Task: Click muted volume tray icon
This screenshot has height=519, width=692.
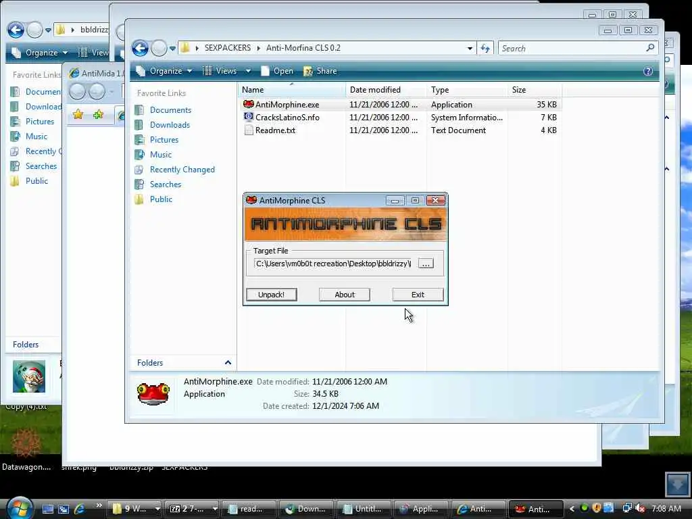Action: [640, 508]
